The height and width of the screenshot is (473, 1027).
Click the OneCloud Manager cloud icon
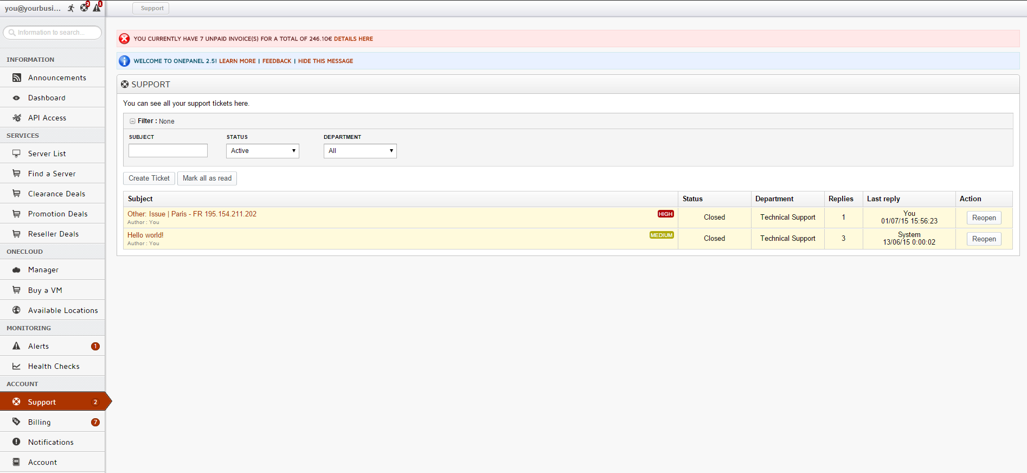(x=17, y=270)
